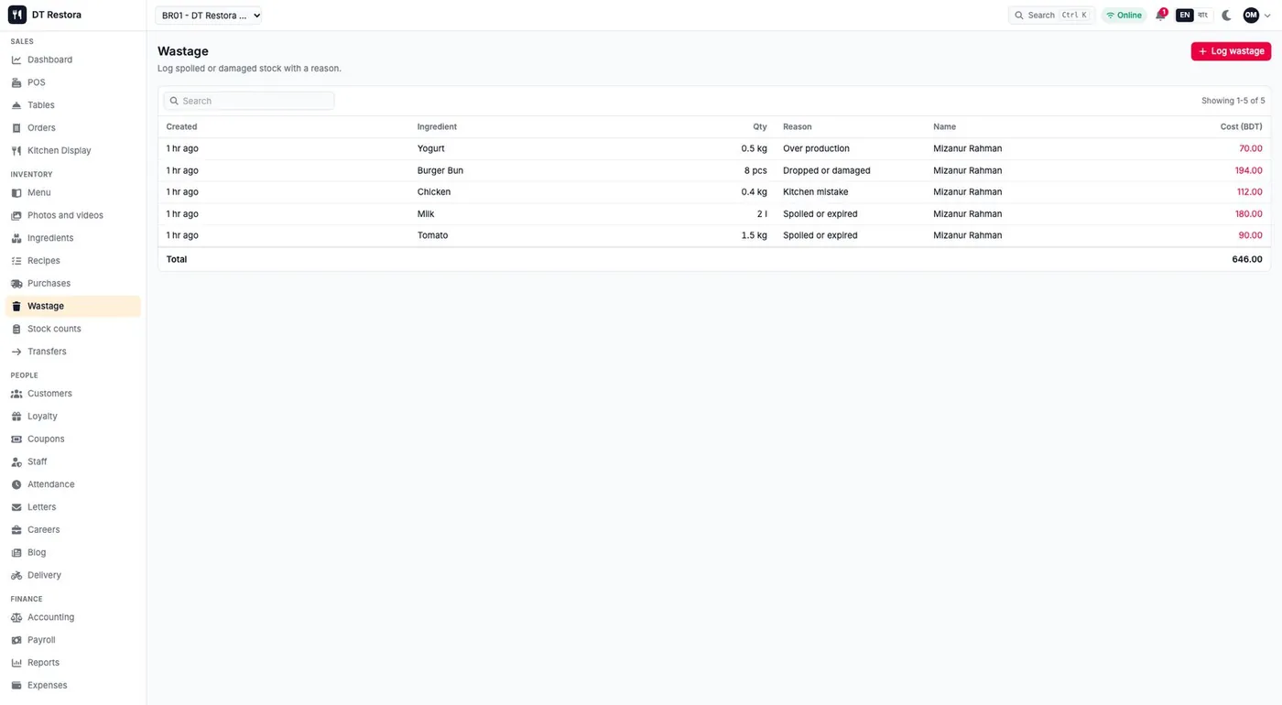Image resolution: width=1282 pixels, height=705 pixels.
Task: Open the notifications bell icon
Action: (1160, 16)
